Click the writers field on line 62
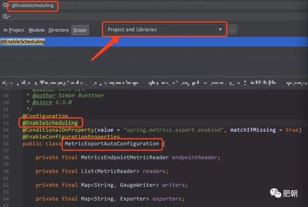 [x=173, y=185]
